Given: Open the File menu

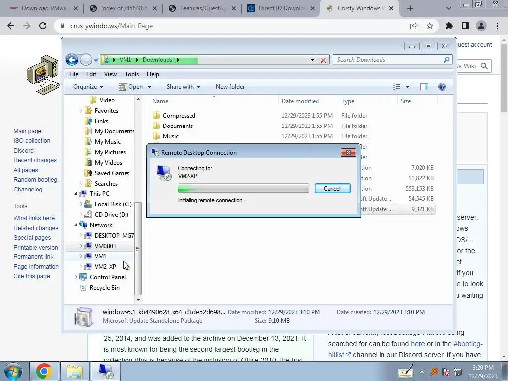Looking at the screenshot, I should pos(74,74).
